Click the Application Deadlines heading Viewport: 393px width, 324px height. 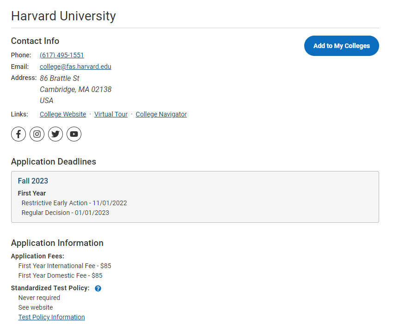tap(53, 162)
